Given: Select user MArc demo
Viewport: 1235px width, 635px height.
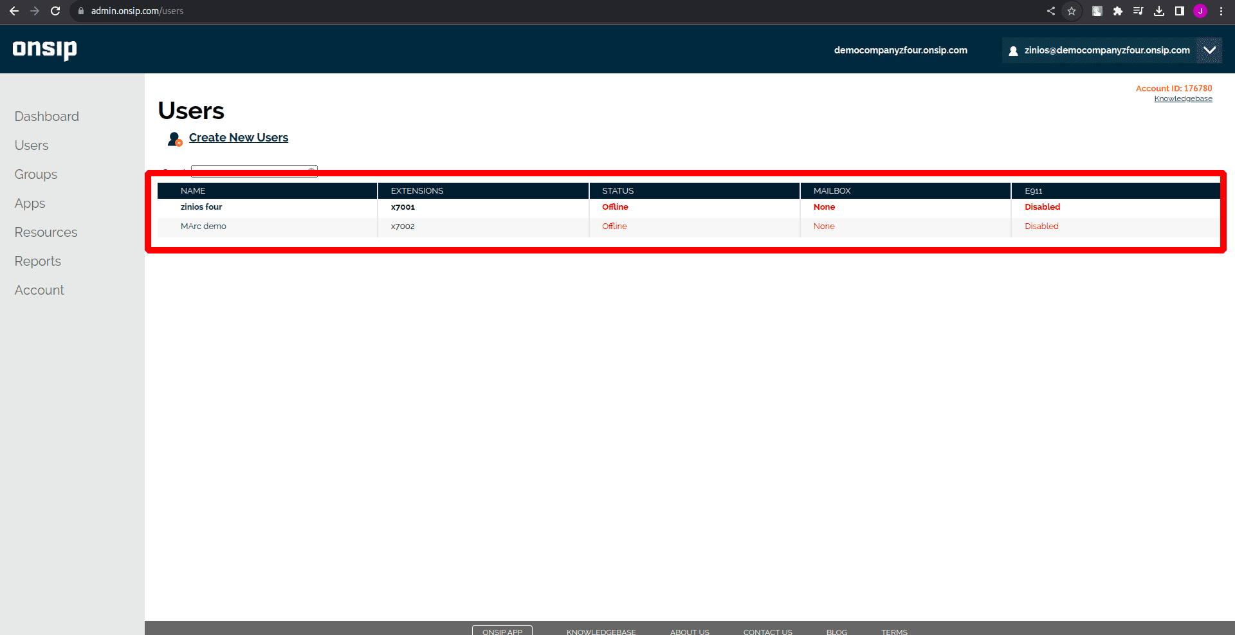Looking at the screenshot, I should pyautogui.click(x=203, y=226).
